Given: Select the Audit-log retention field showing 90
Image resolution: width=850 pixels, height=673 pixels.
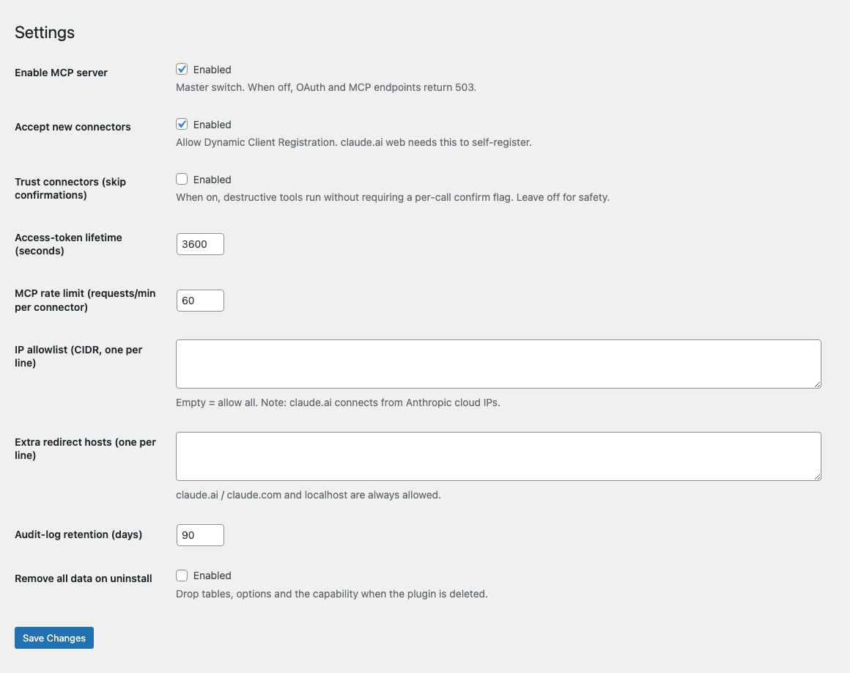Looking at the screenshot, I should (x=200, y=535).
